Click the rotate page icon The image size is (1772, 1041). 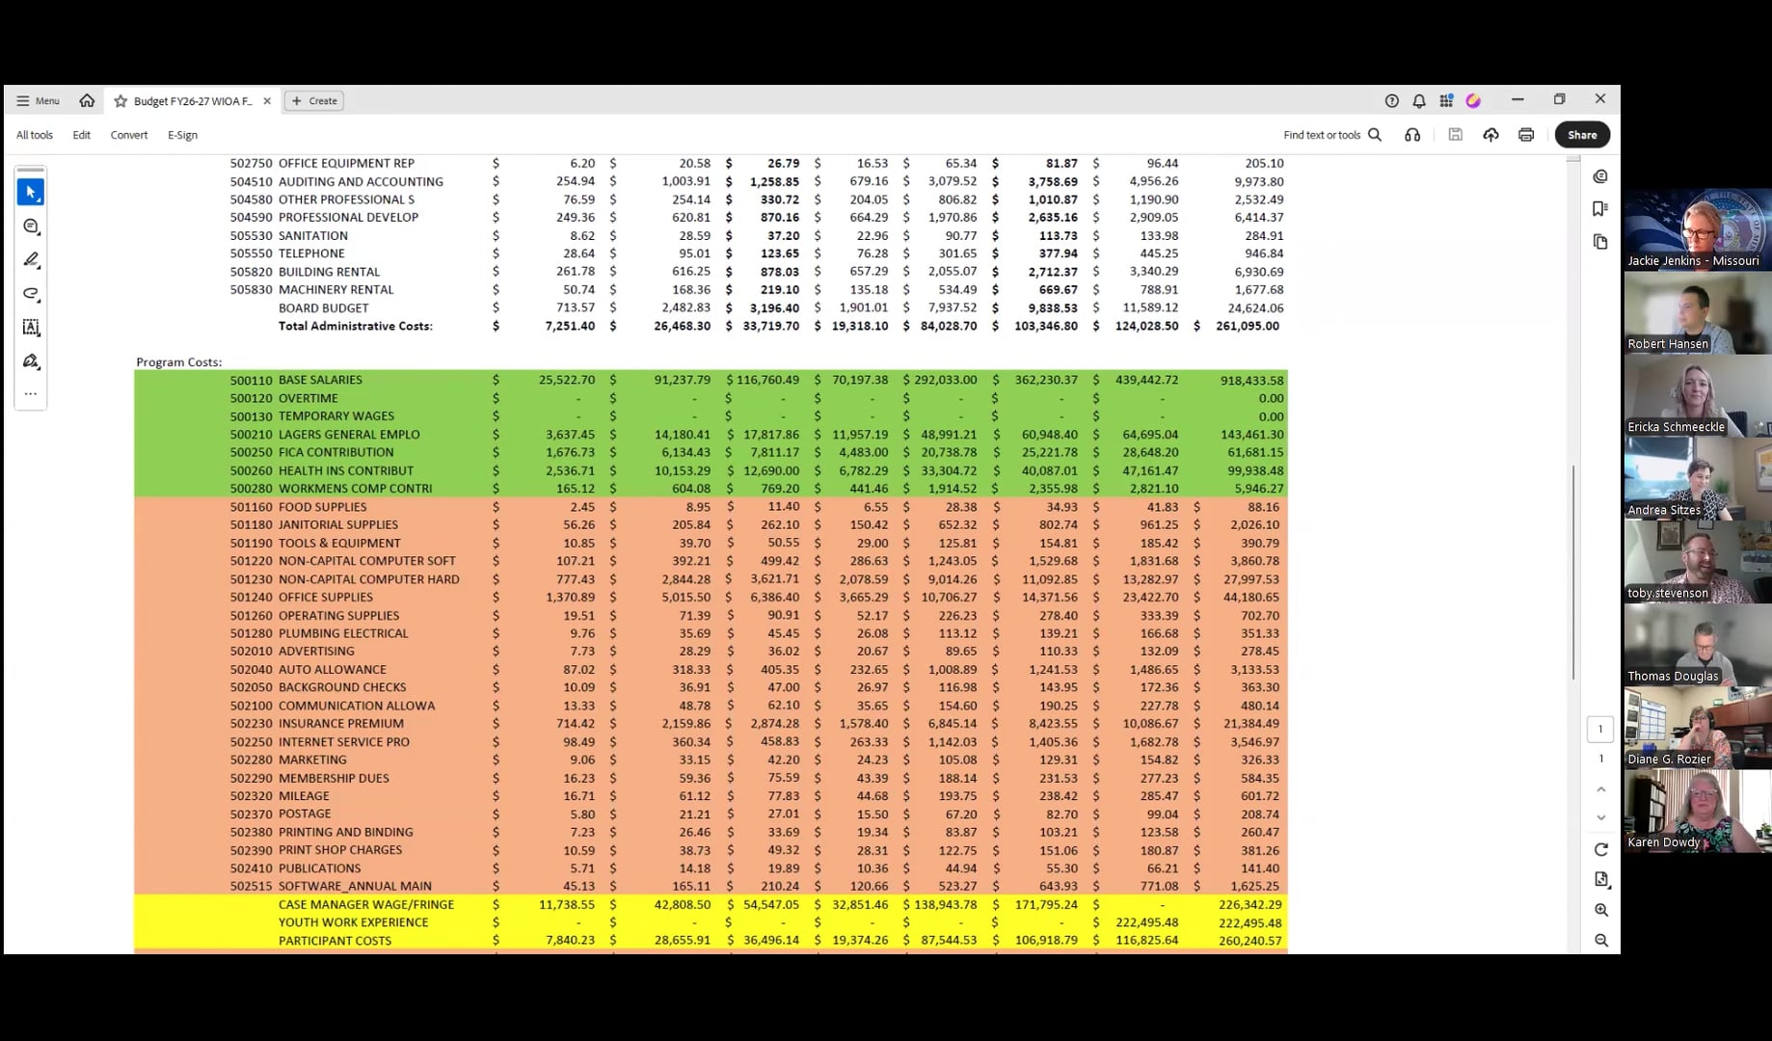[x=1601, y=849]
